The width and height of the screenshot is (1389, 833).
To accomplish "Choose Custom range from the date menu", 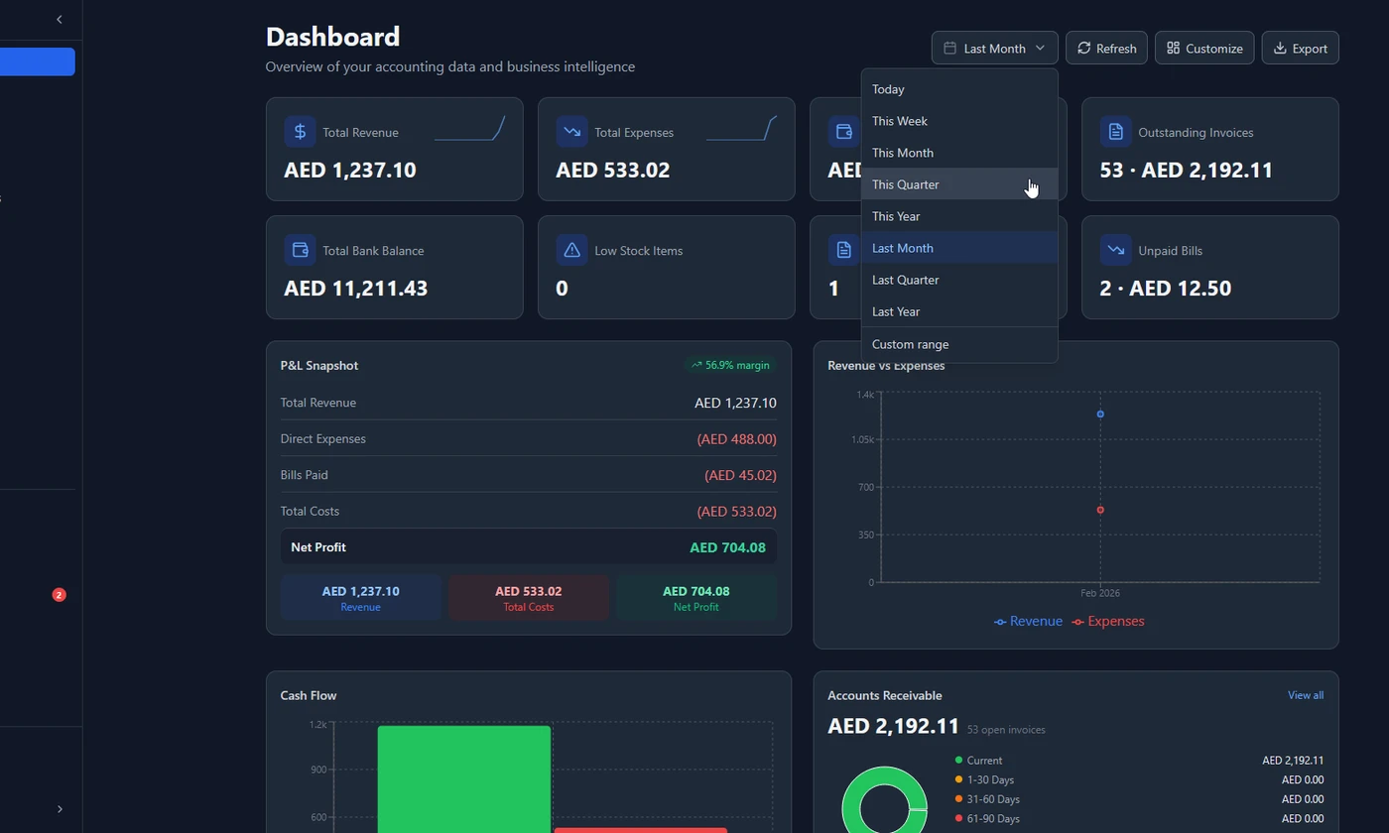I will pyautogui.click(x=910, y=344).
